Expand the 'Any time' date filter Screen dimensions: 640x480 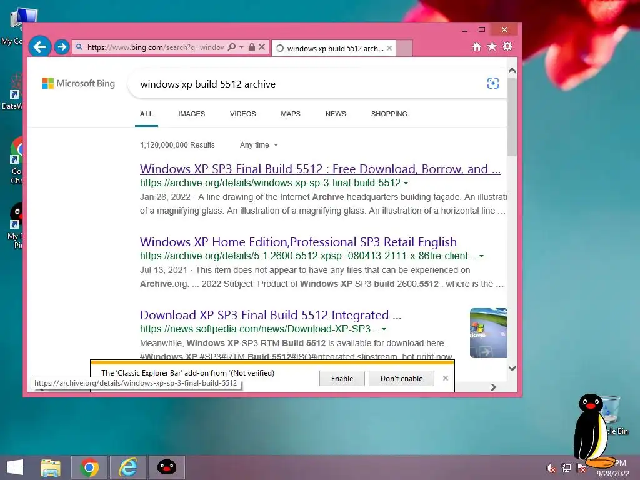click(259, 145)
